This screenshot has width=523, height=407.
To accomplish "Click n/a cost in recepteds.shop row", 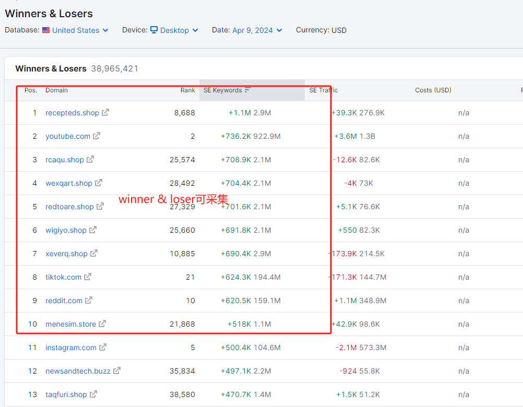I will 463,113.
